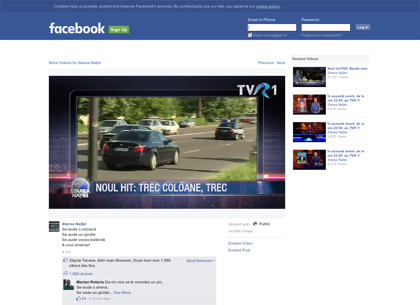Open the Noul hit PSD: Banda mea video title
The height and width of the screenshot is (305, 420).
click(x=347, y=69)
